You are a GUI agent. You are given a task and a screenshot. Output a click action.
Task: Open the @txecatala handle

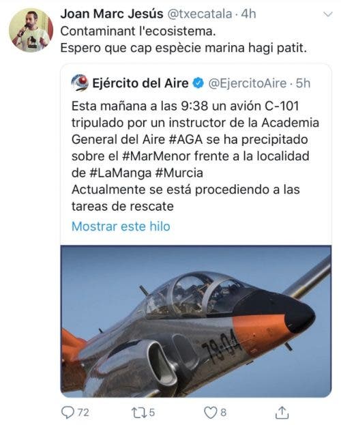200,14
